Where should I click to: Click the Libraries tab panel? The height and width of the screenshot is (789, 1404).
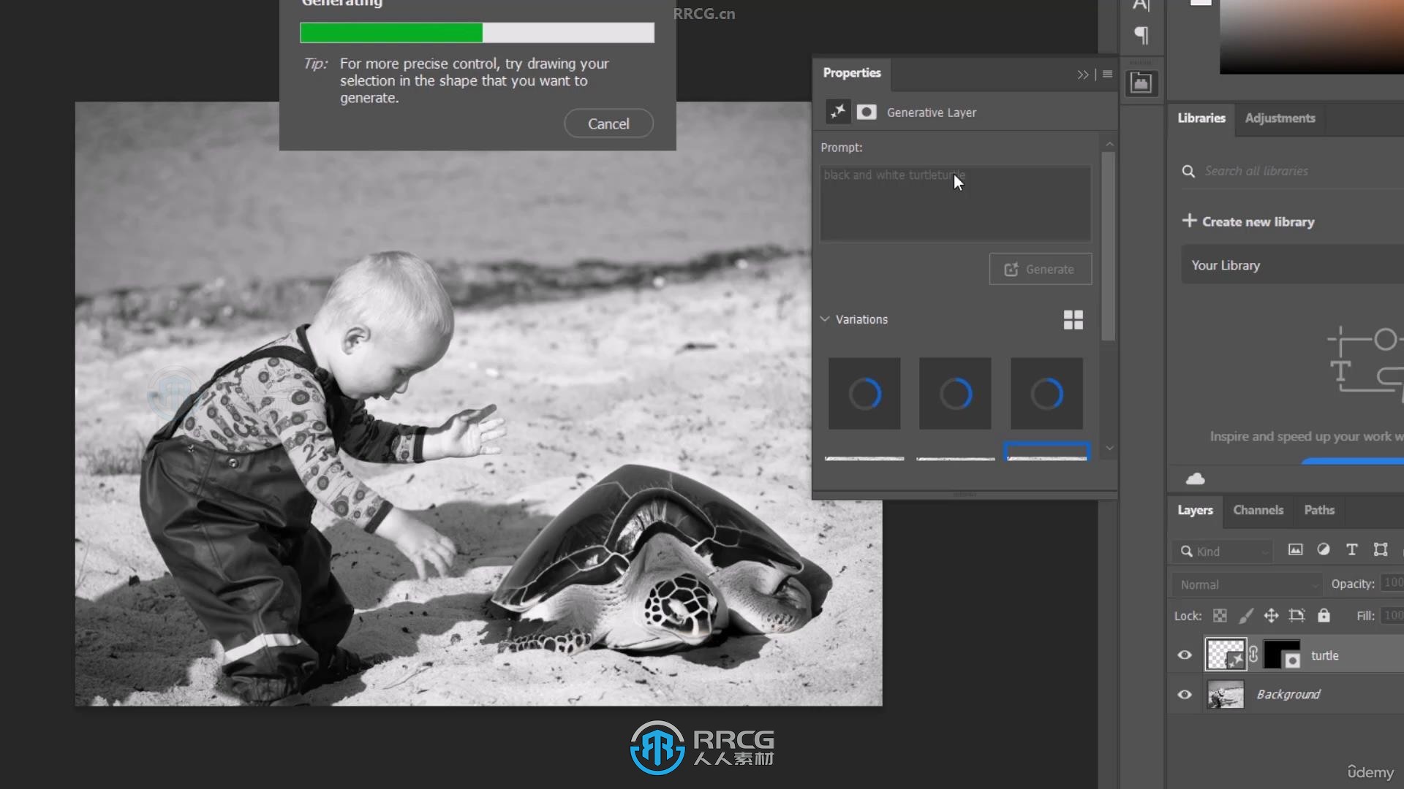(1201, 118)
